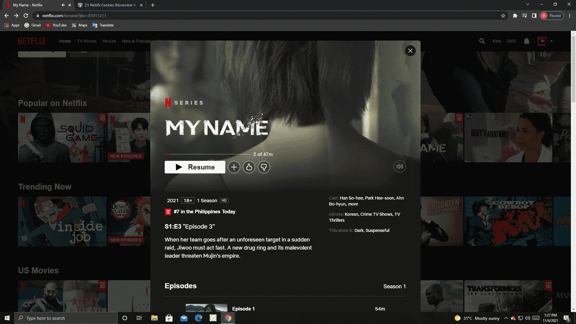
Task: Open Inside Job thumbnail
Action: pos(62,221)
